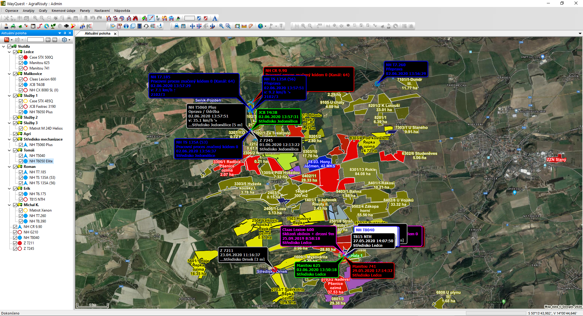Image resolution: width=583 pixels, height=316 pixels.
Task: Click the empty color swatch box in toolbar
Action: pos(189,18)
